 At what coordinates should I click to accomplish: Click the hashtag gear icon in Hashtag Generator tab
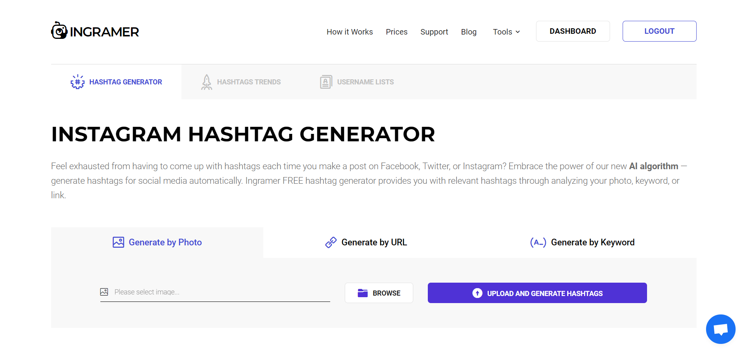tap(78, 82)
